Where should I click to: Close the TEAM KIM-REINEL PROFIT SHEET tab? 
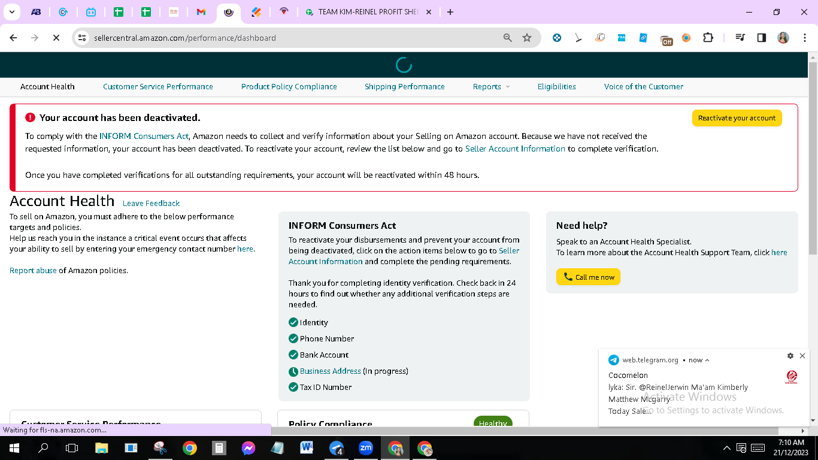click(428, 12)
